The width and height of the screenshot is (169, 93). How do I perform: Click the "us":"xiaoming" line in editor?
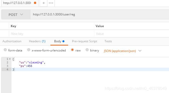(32, 62)
